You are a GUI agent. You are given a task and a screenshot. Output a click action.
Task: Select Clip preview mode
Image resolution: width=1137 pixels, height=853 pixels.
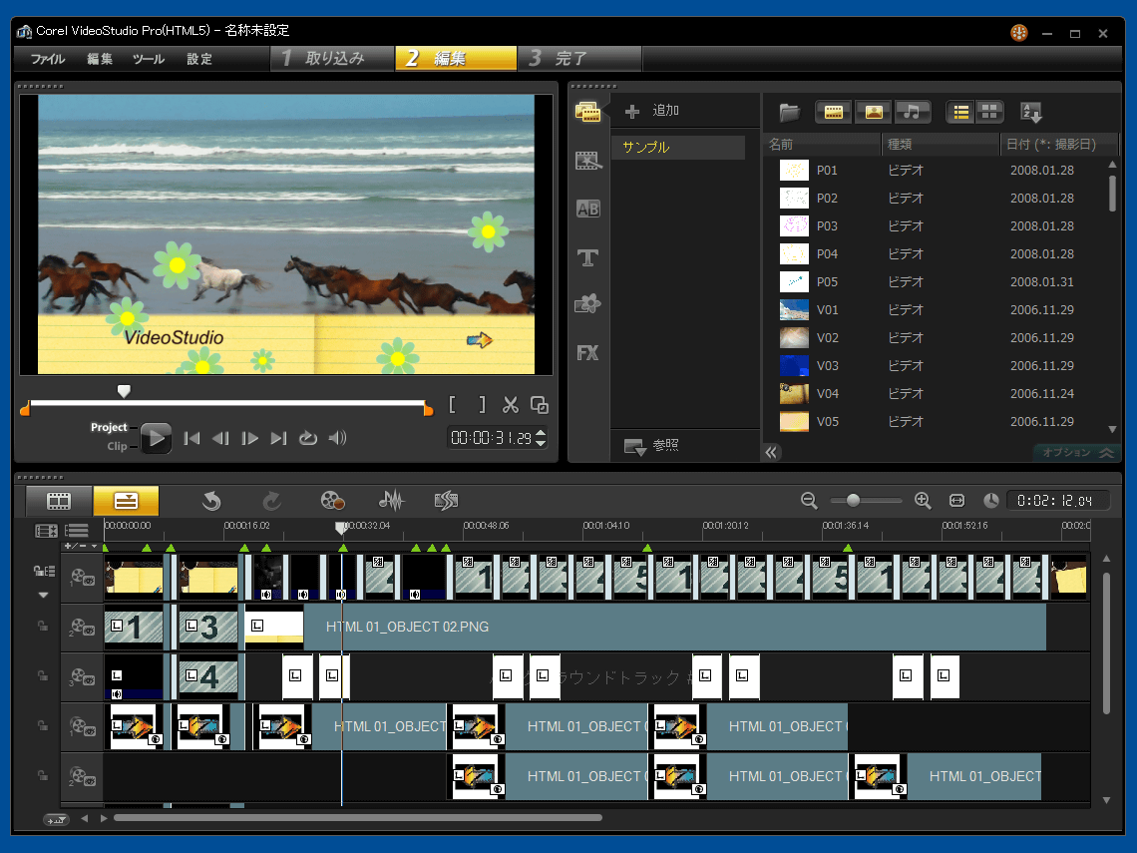tap(117, 446)
